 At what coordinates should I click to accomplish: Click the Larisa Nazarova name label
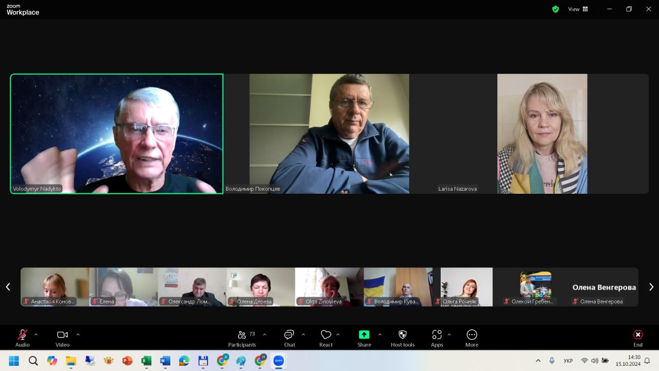[x=458, y=189]
